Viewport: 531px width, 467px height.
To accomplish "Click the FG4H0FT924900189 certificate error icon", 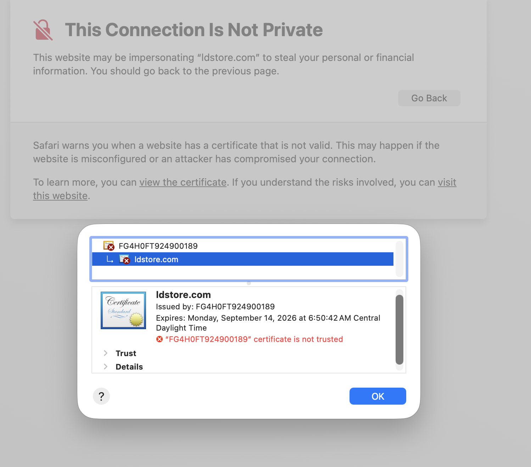I will point(109,246).
